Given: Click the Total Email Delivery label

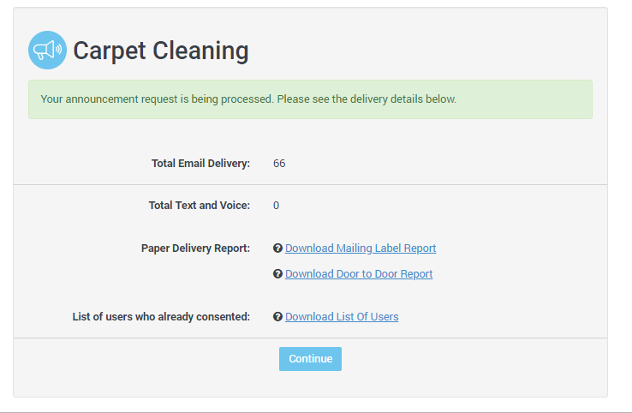Looking at the screenshot, I should (x=200, y=163).
